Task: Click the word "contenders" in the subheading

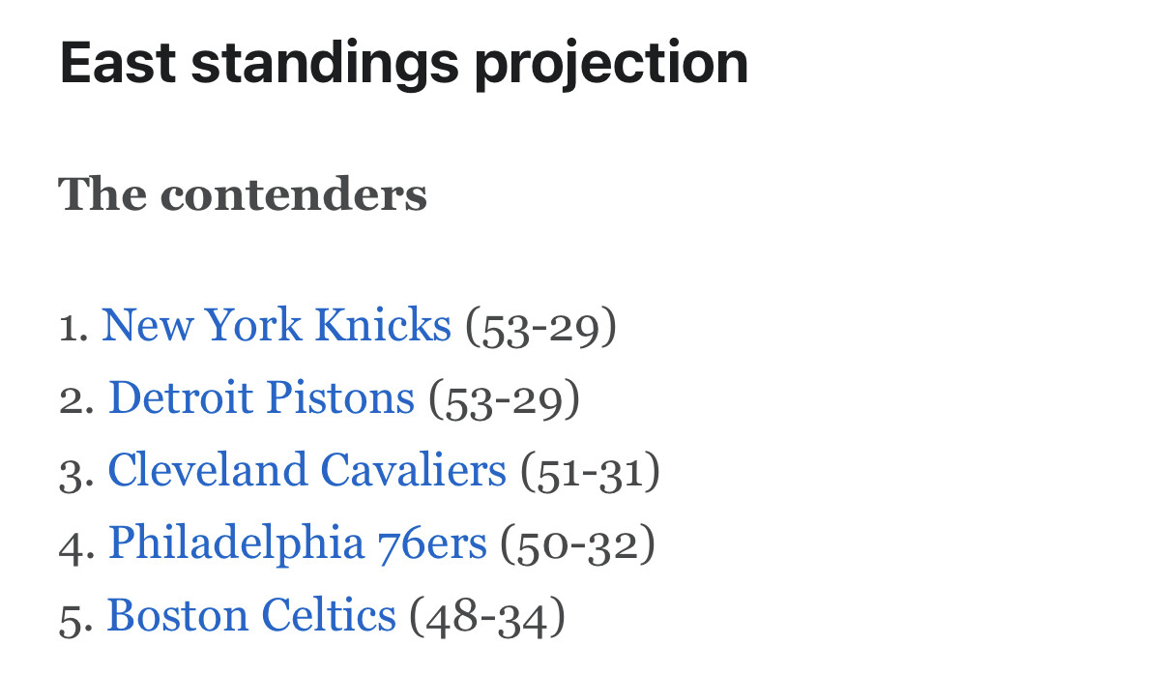Action: click(294, 194)
